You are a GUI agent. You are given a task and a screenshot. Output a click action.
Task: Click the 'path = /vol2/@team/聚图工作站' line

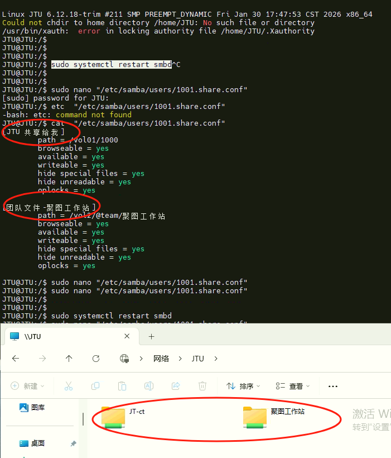(x=102, y=216)
